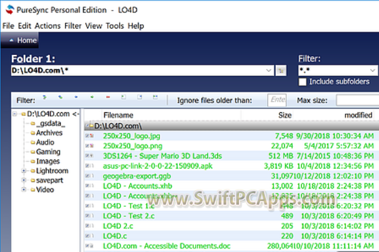Sort the list by modified column header
Screen dimensions: 379x252
(358, 115)
